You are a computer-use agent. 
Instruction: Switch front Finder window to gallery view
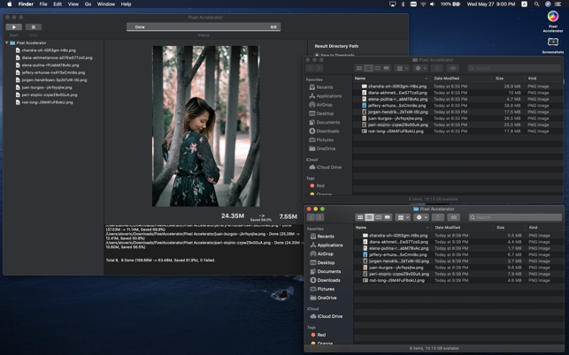pos(388,217)
